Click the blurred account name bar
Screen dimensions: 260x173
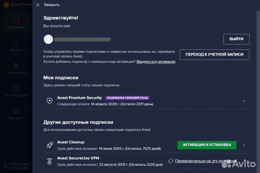[82, 39]
